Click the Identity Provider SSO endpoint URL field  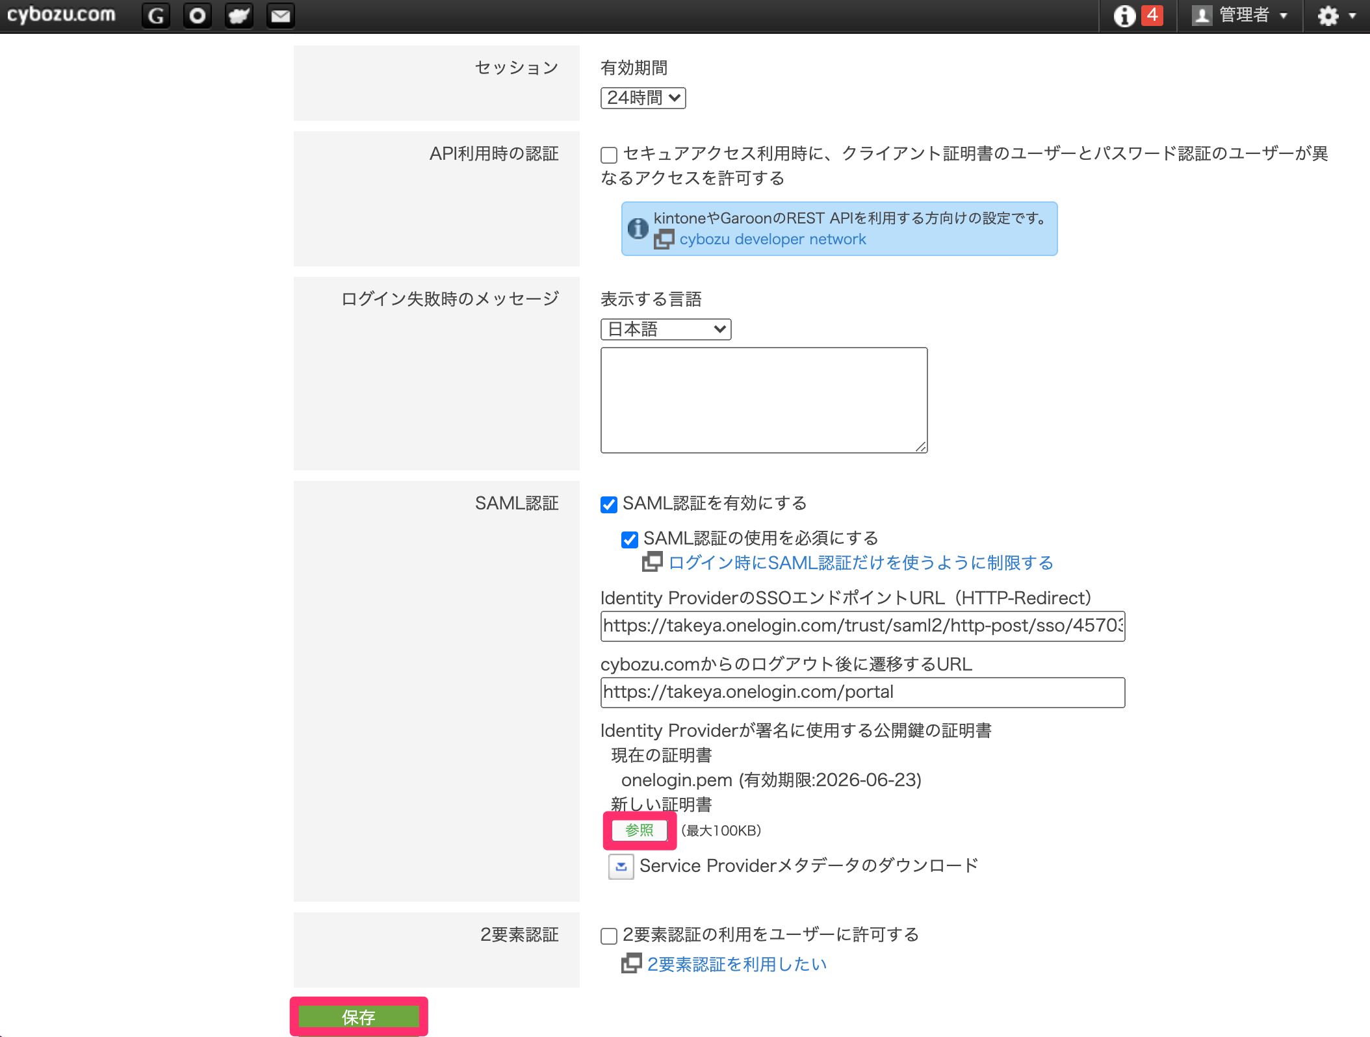[863, 626]
